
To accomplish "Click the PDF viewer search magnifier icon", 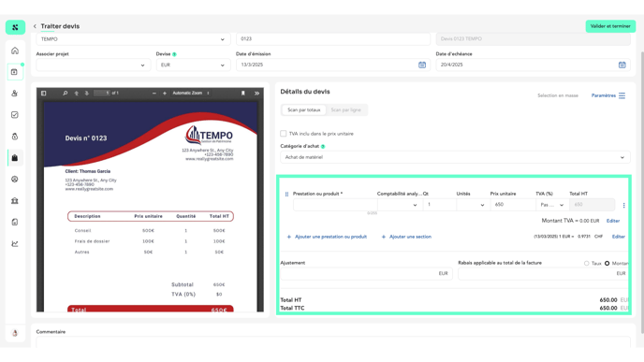I will click(x=65, y=94).
